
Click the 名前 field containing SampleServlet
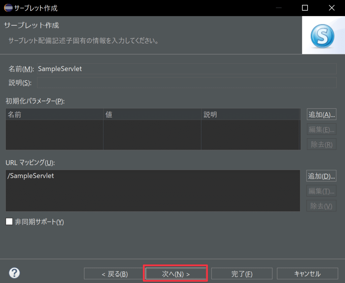pos(186,69)
